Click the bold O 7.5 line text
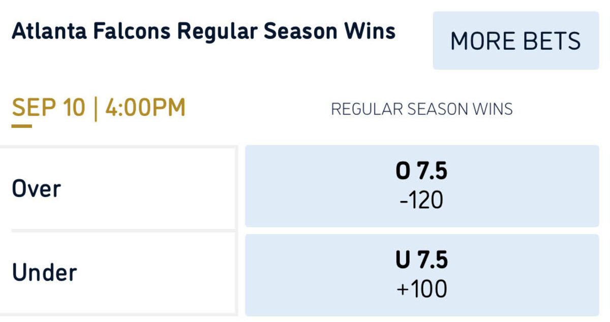 [421, 172]
